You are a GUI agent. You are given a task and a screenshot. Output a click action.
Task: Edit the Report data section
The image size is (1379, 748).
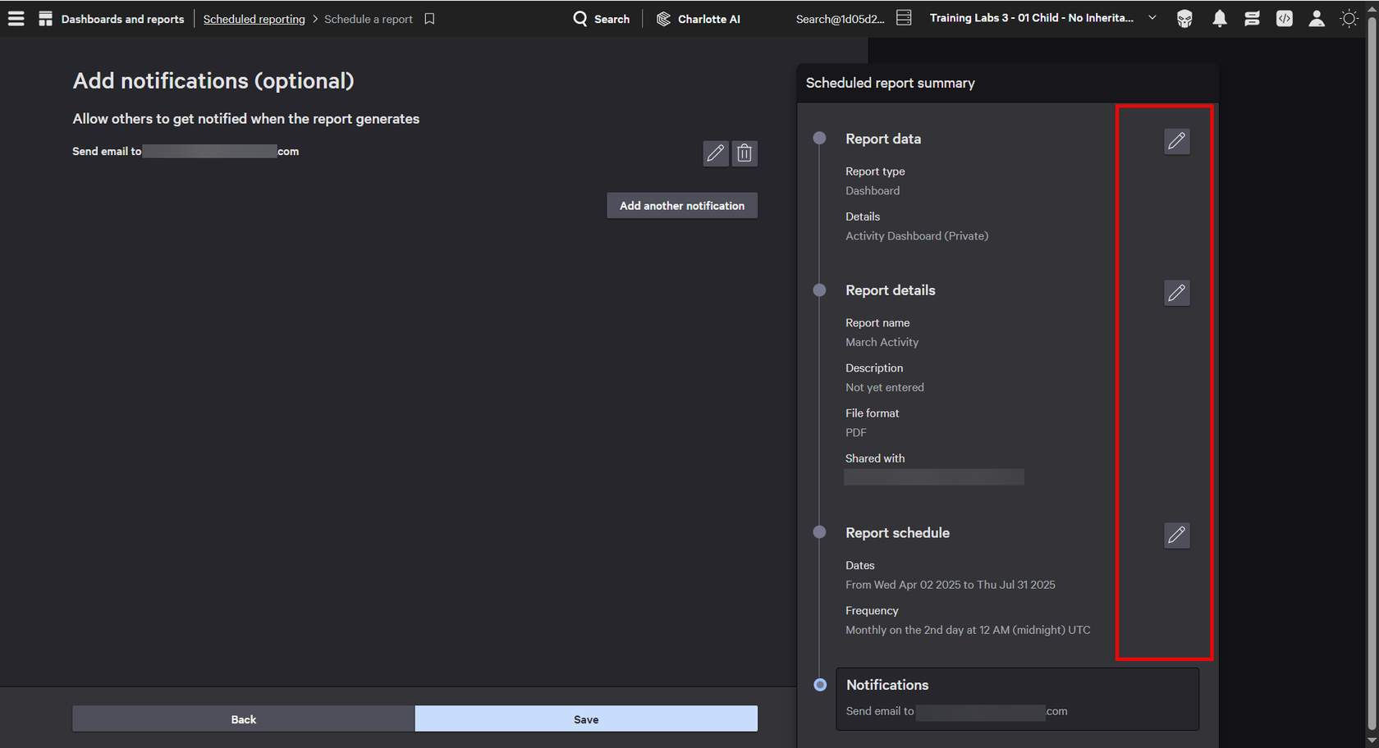click(1176, 141)
